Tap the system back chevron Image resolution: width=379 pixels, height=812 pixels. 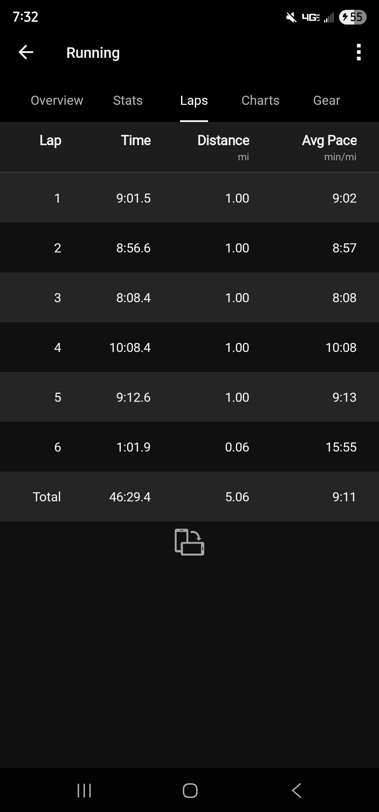(297, 791)
